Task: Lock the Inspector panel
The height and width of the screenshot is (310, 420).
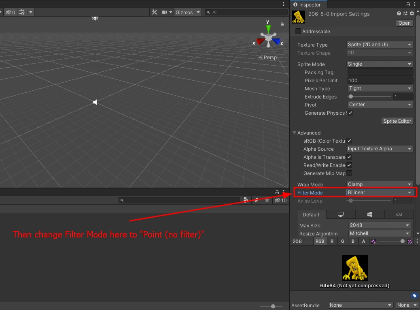Action: tap(408, 4)
